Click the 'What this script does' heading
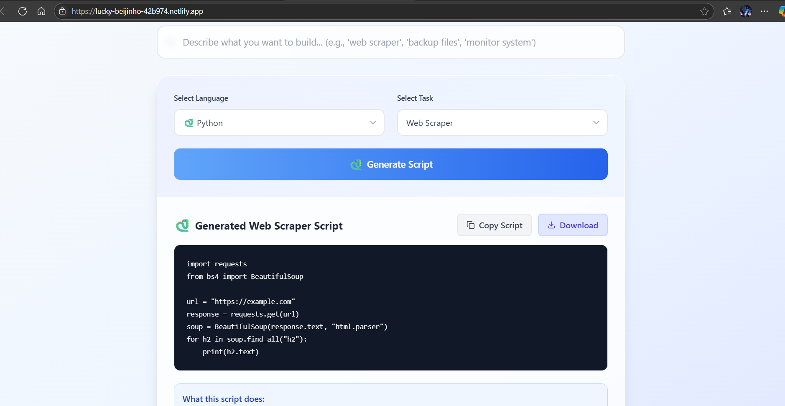 tap(223, 399)
